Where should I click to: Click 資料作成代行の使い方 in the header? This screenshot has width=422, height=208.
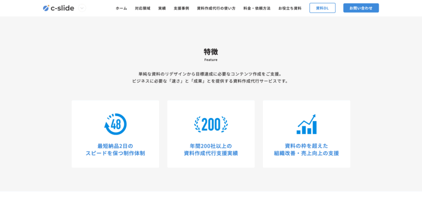coord(216,8)
